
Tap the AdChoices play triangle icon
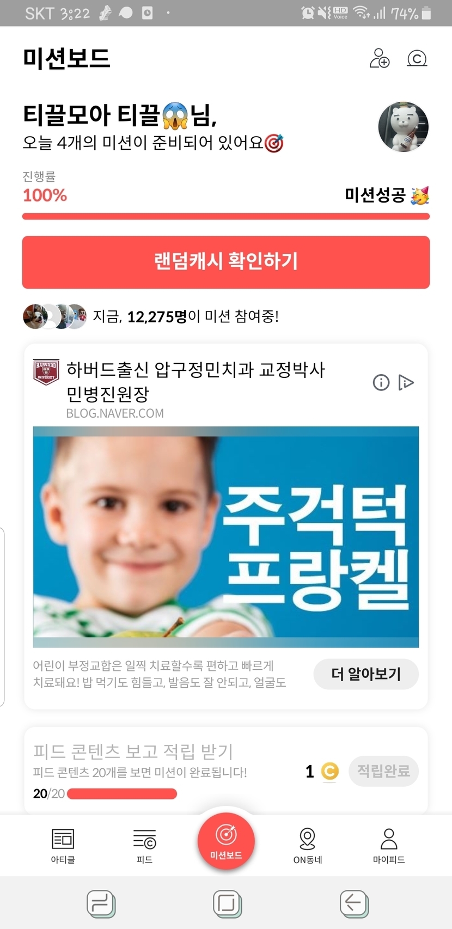[406, 382]
